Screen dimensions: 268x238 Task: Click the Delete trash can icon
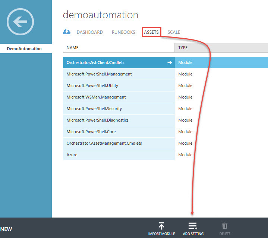pyautogui.click(x=225, y=226)
